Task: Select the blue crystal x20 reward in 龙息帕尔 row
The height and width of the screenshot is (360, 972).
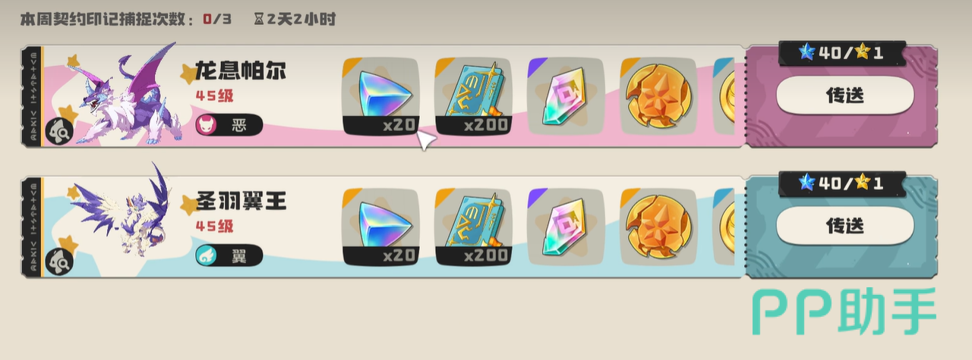Action: coord(380,96)
